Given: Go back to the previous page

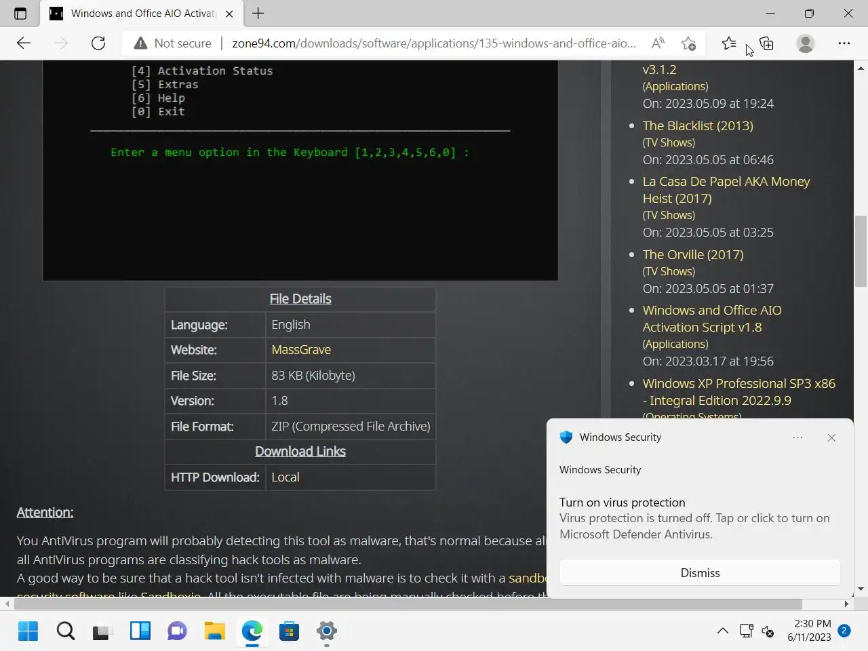Looking at the screenshot, I should coord(24,43).
